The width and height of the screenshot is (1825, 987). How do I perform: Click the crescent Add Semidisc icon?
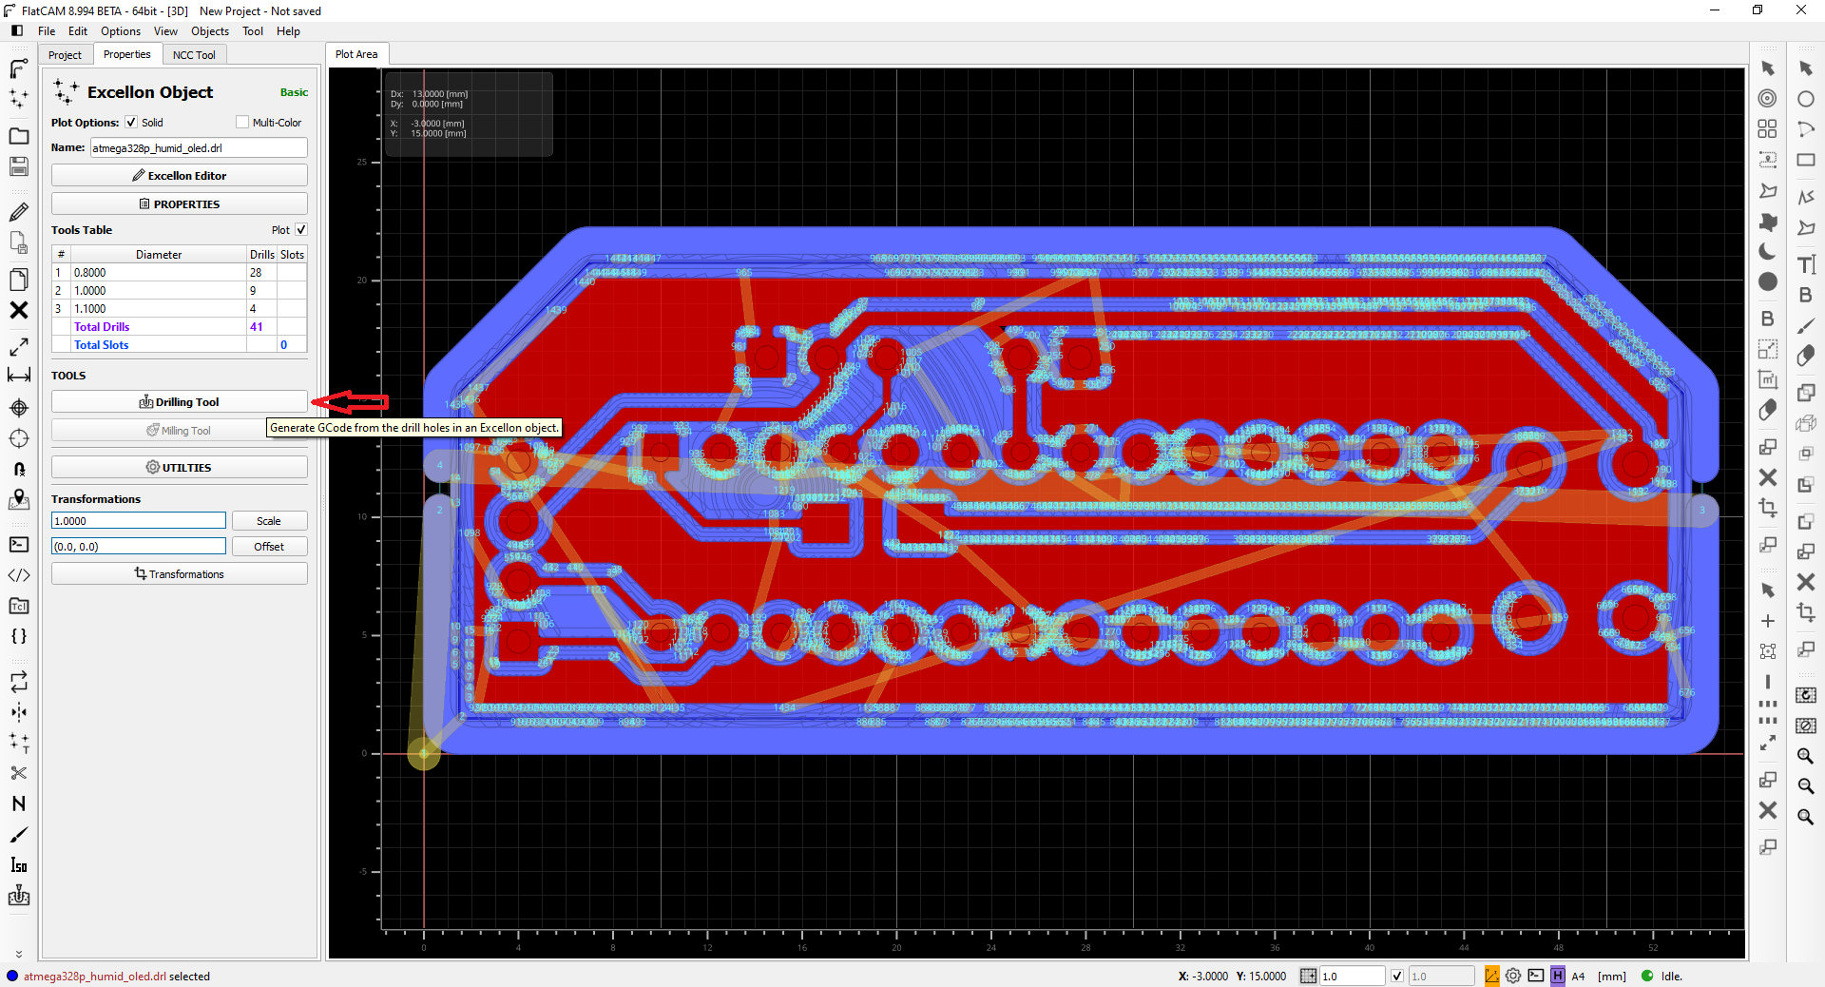coord(1767,251)
